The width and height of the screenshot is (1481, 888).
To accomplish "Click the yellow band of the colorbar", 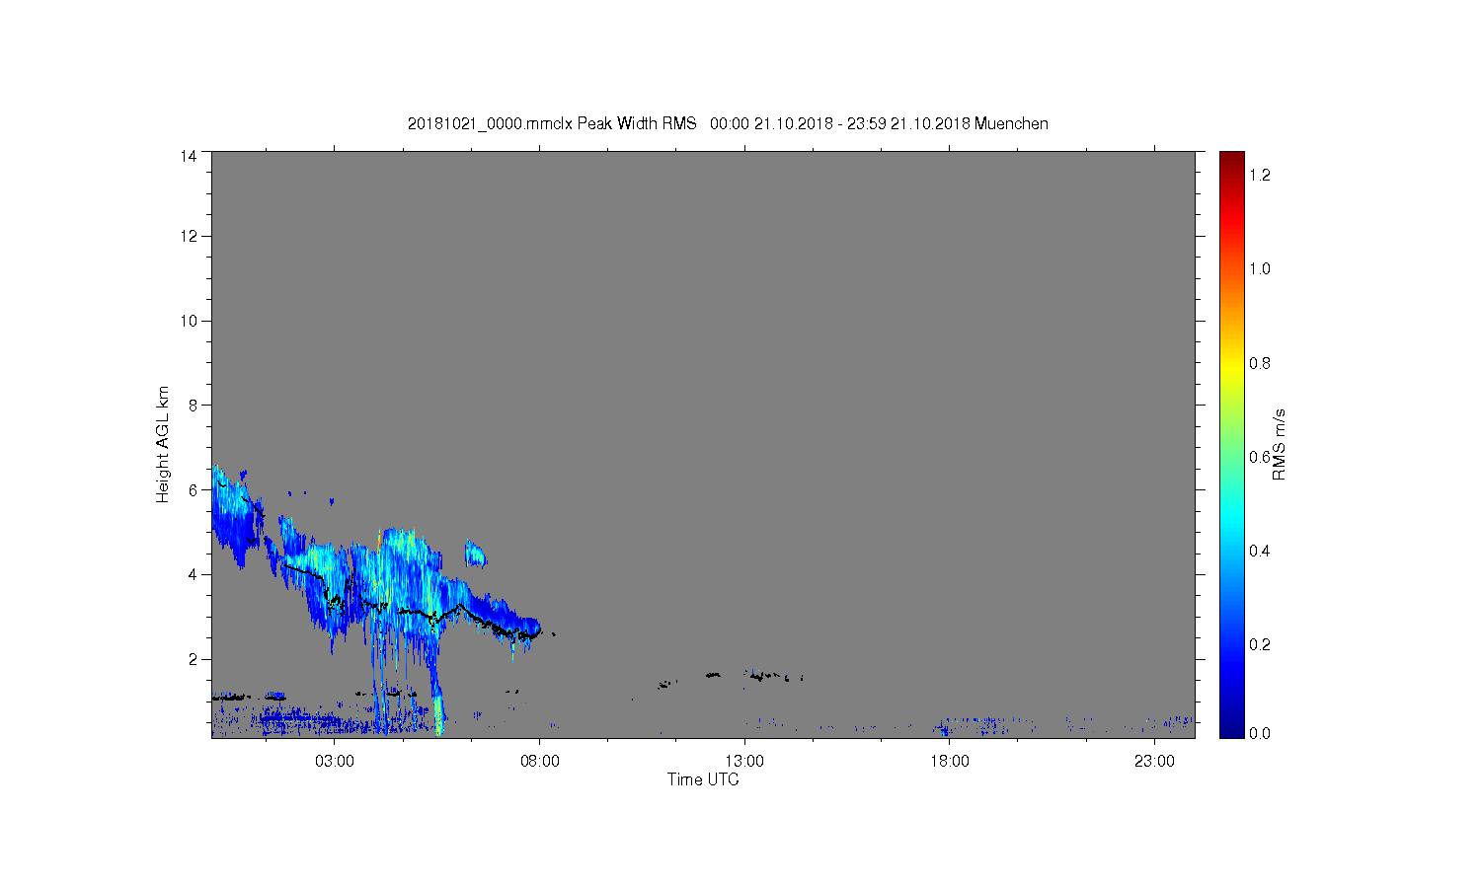I will pyautogui.click(x=1231, y=368).
